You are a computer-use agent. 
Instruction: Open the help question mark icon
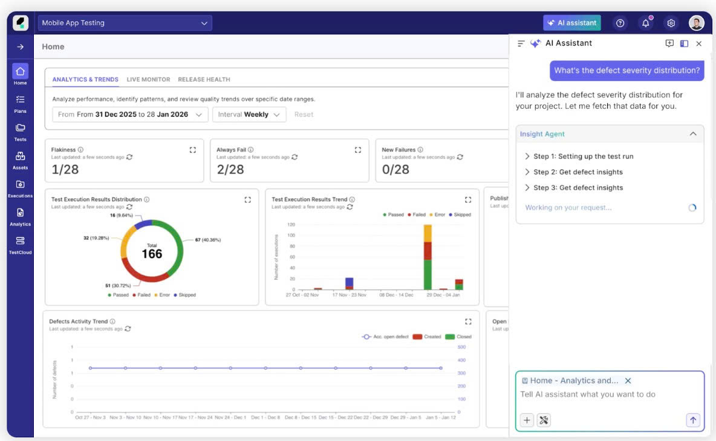[620, 23]
